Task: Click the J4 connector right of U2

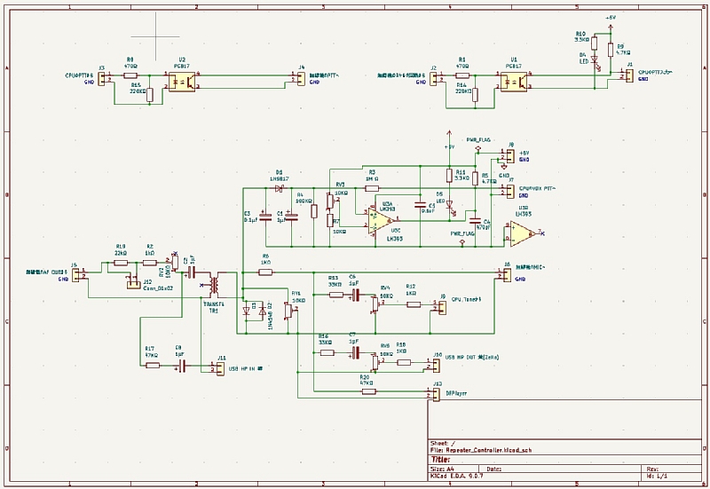Action: pos(300,79)
